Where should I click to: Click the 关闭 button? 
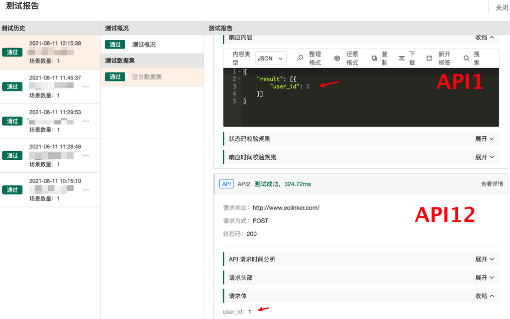502,8
